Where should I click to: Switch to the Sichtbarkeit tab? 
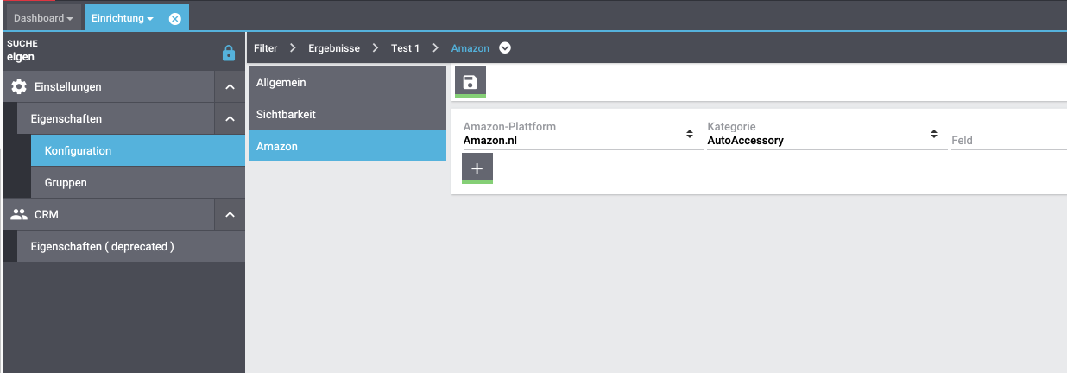347,114
